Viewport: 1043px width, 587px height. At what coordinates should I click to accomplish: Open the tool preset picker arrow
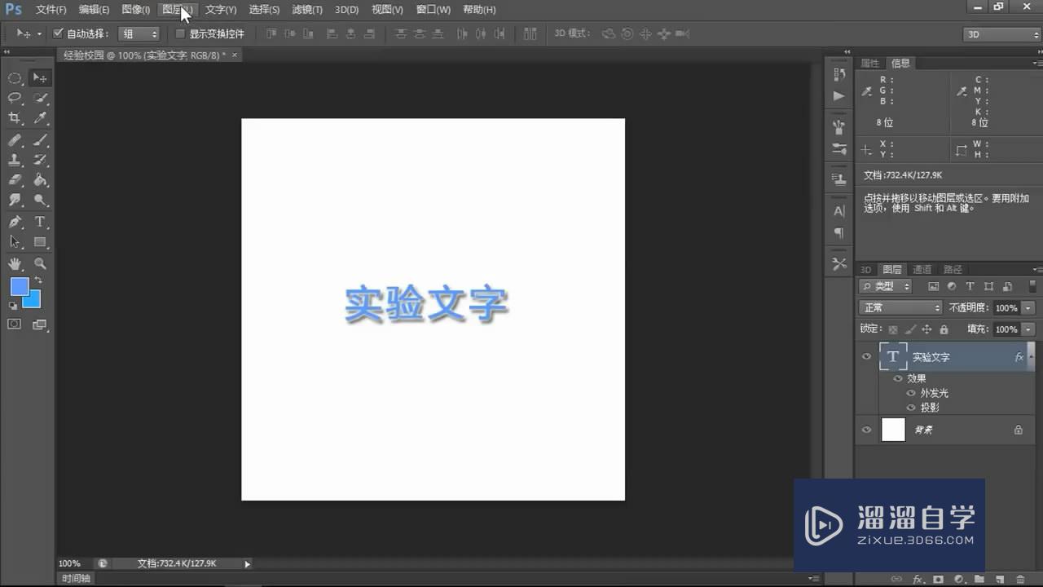point(39,34)
